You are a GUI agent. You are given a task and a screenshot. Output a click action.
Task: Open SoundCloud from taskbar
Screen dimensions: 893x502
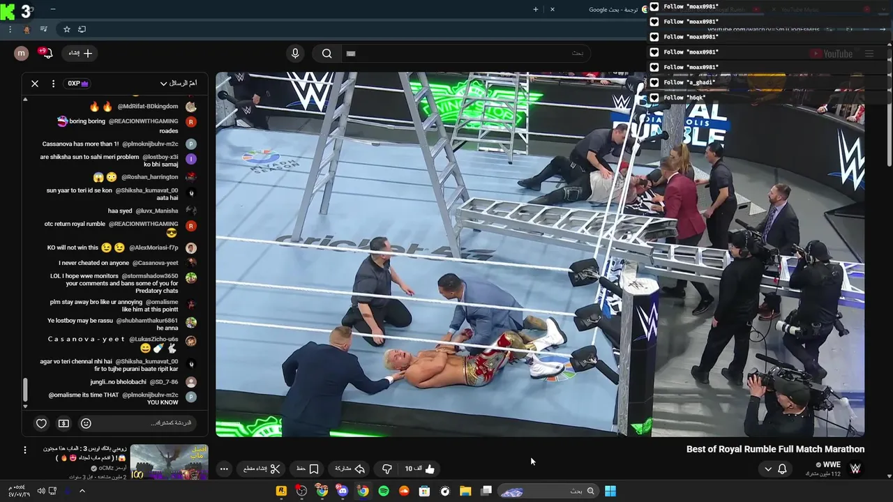click(404, 491)
